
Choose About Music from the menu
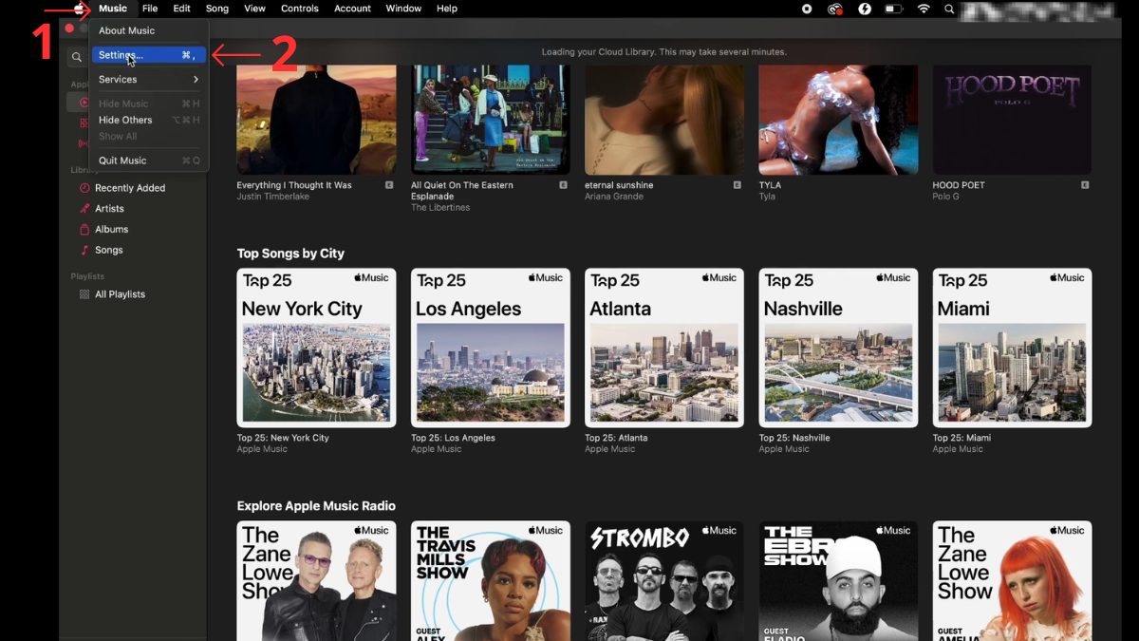(126, 31)
